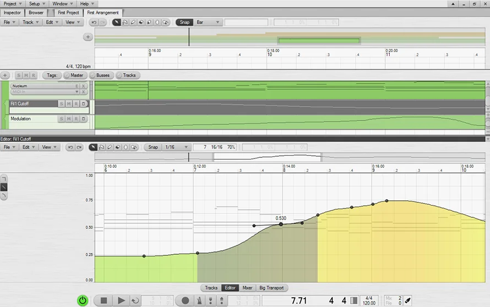Switch to the Mixer tab
490x307 pixels.
tap(248, 288)
